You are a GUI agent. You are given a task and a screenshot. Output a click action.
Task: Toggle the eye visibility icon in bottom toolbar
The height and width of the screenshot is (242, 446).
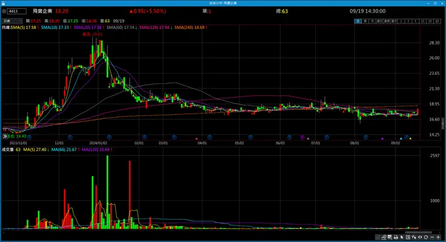[420, 237]
